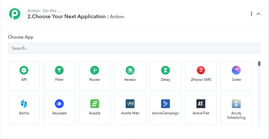Screen dimensions: 269x139
Task: Select the Iterator app icon
Action: (x=130, y=70)
